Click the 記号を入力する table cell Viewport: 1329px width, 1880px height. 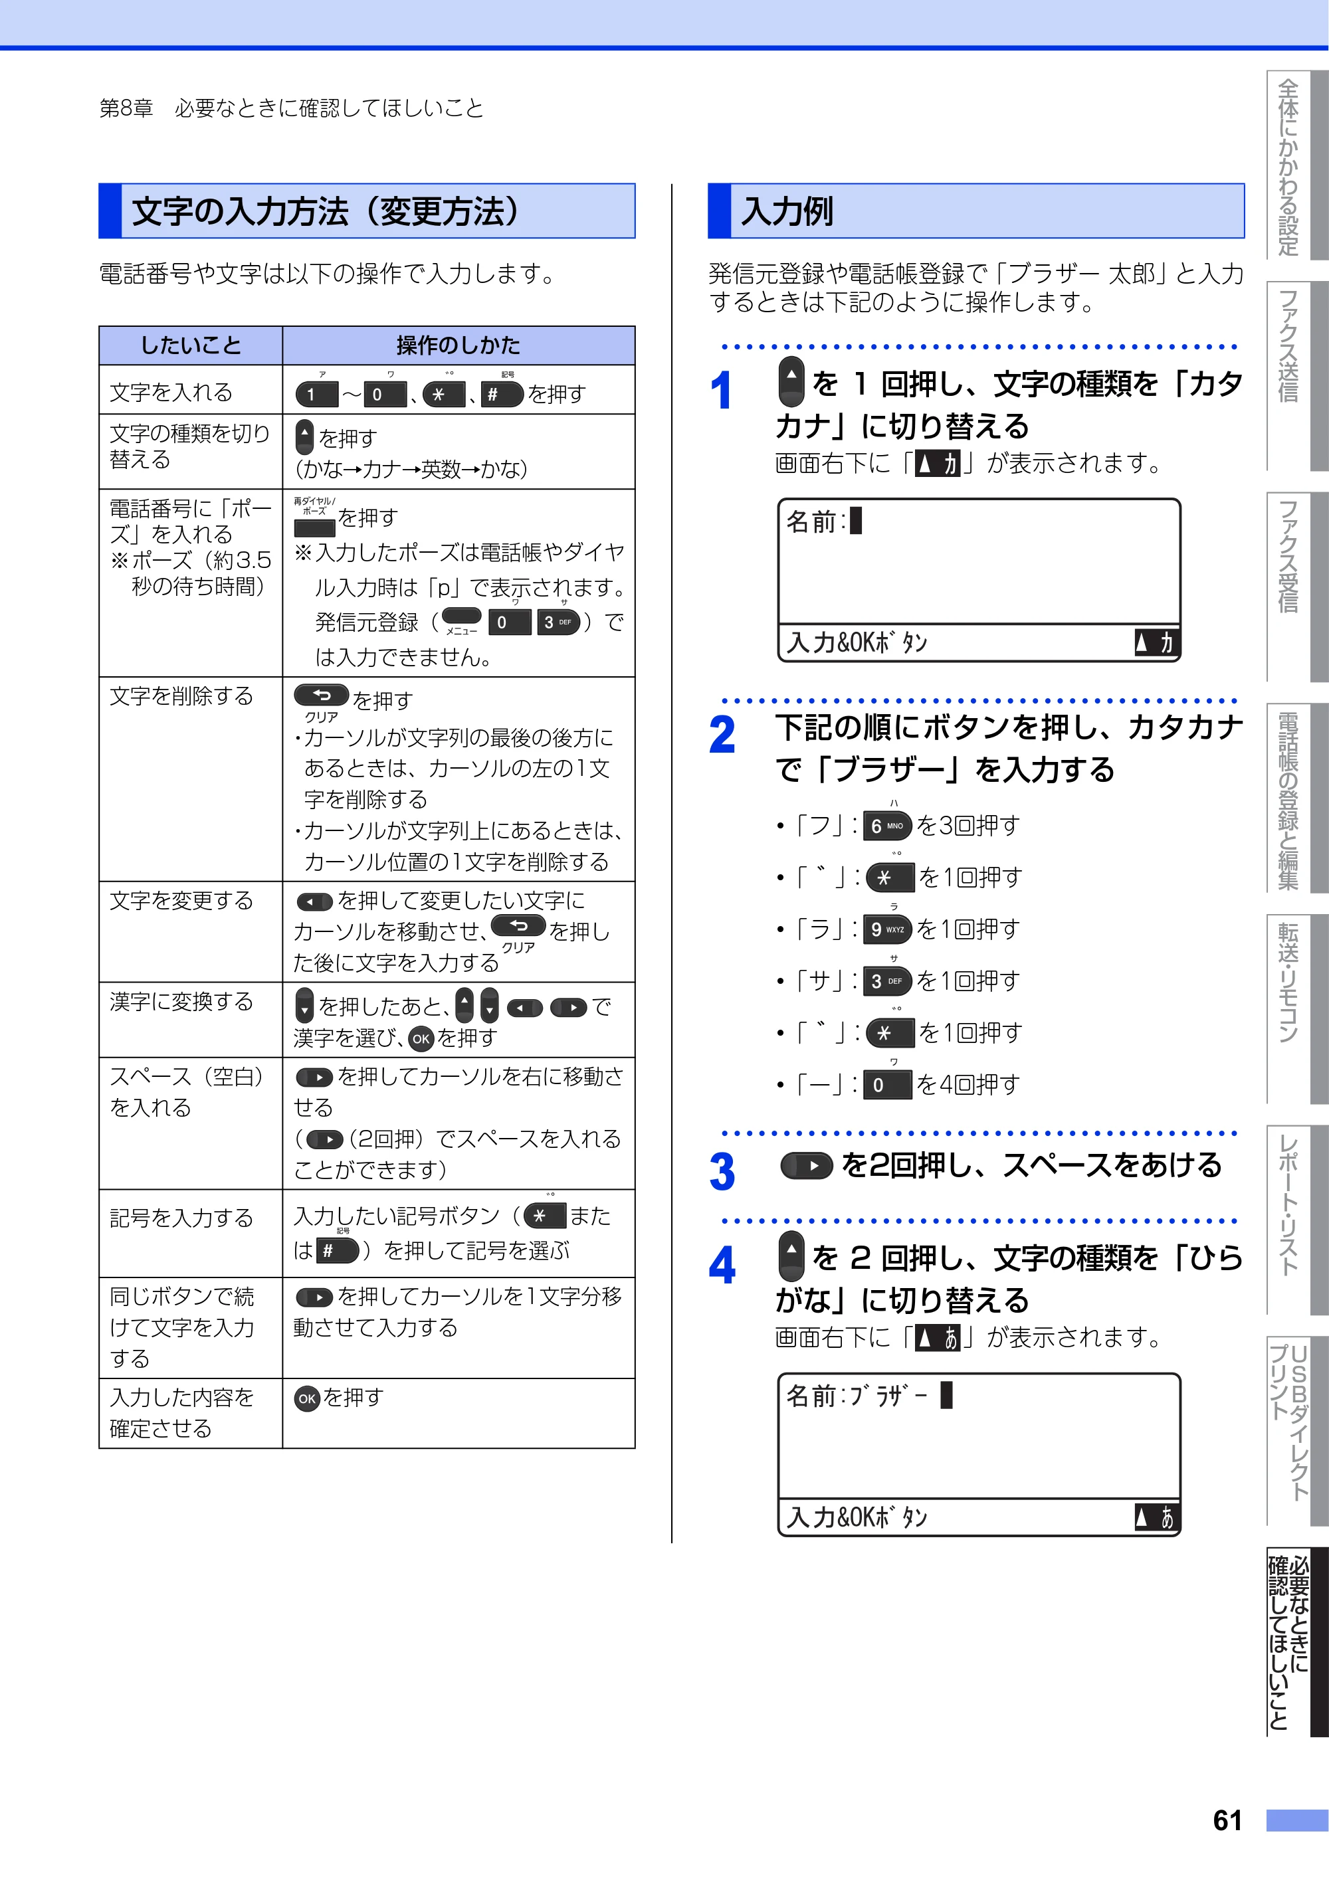click(191, 1234)
